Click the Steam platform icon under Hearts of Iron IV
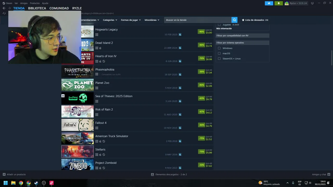Screen dimensions: 333x187 pyautogui.click(x=104, y=61)
